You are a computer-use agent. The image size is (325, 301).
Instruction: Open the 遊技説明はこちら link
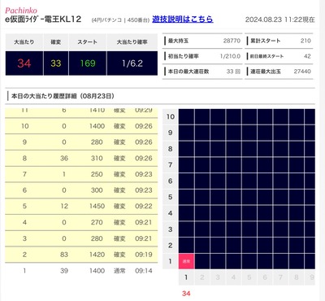[183, 20]
